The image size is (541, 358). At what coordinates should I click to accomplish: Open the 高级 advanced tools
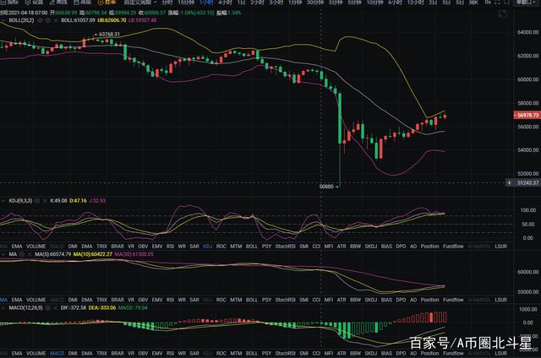(x=83, y=2)
